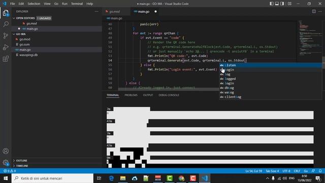Open Explorer more actions ellipsis
Viewport: 325px width, 183px height.
(96, 11)
